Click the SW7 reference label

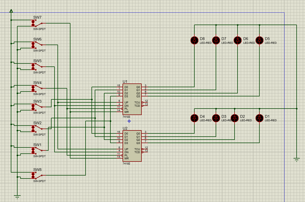pos(37,17)
